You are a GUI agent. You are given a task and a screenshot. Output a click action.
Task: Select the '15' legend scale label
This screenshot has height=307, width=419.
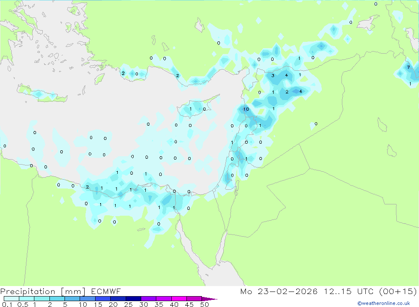click(98, 304)
